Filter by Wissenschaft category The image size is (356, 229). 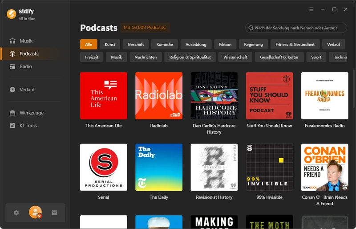(235, 57)
